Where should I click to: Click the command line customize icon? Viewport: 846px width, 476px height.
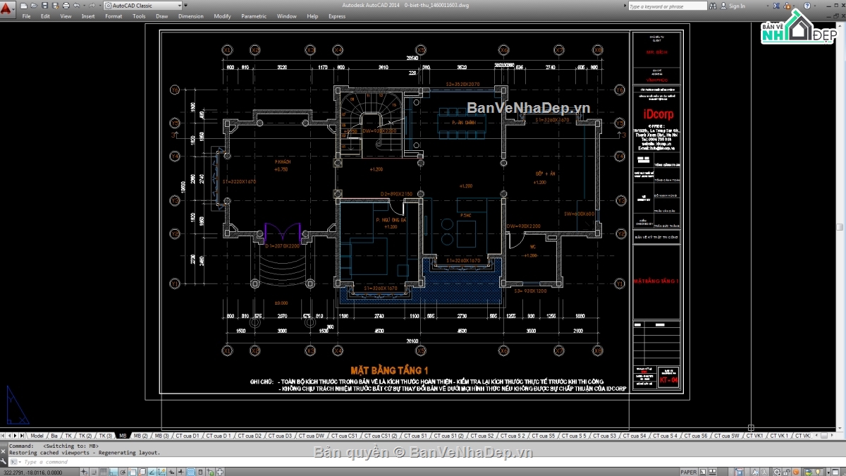(4, 461)
